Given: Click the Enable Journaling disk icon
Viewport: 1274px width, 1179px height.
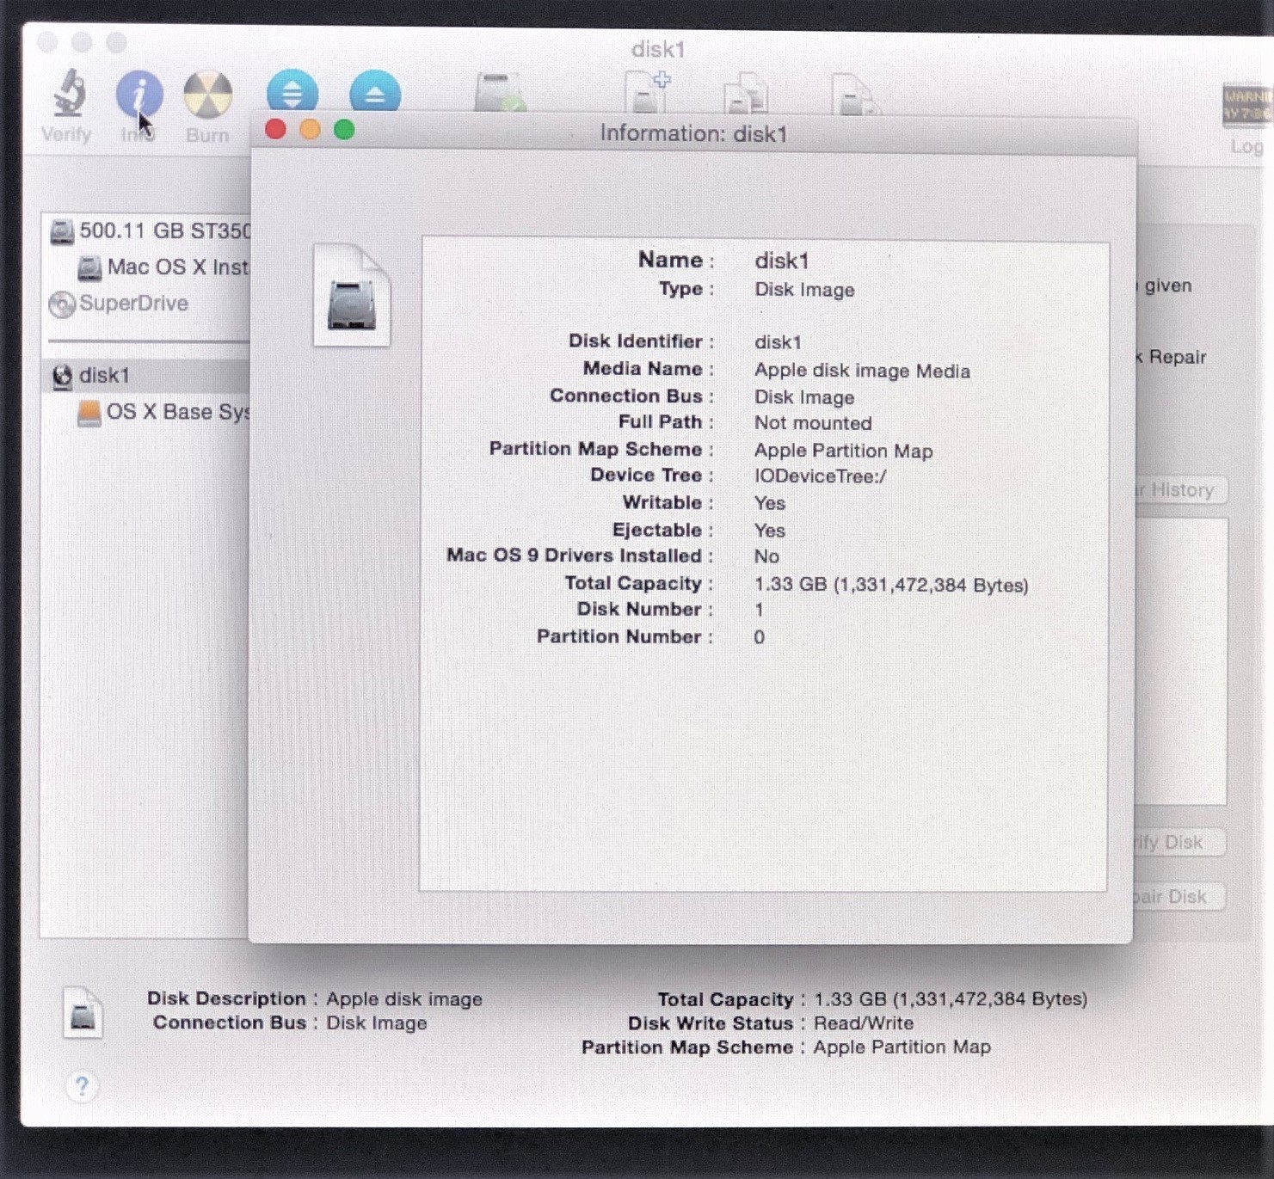Looking at the screenshot, I should (500, 93).
